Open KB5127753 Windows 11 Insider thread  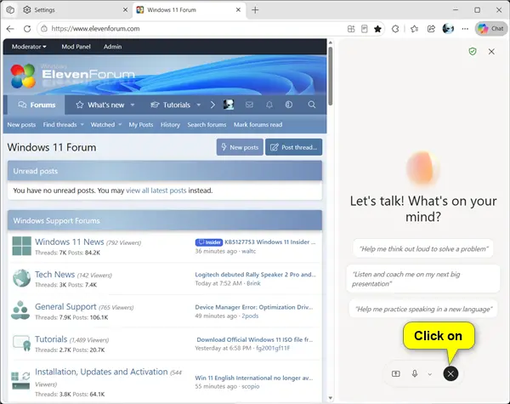click(270, 242)
